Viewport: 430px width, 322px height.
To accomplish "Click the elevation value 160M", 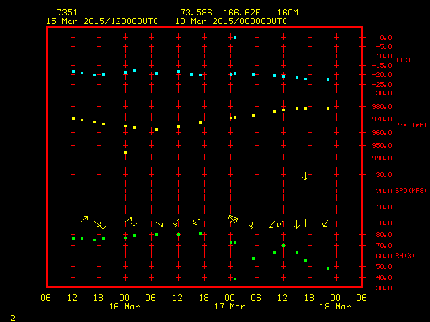I will point(278,13).
